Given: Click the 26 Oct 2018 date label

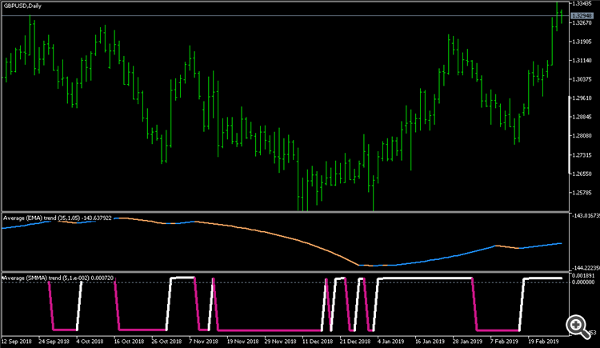Looking at the screenshot, I should point(166,341).
